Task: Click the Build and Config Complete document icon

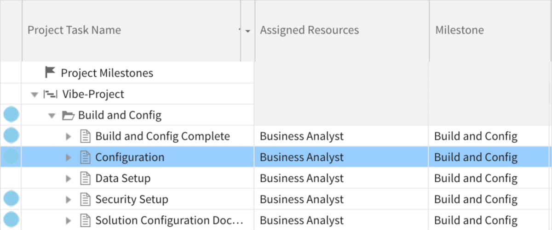Action: click(x=85, y=136)
